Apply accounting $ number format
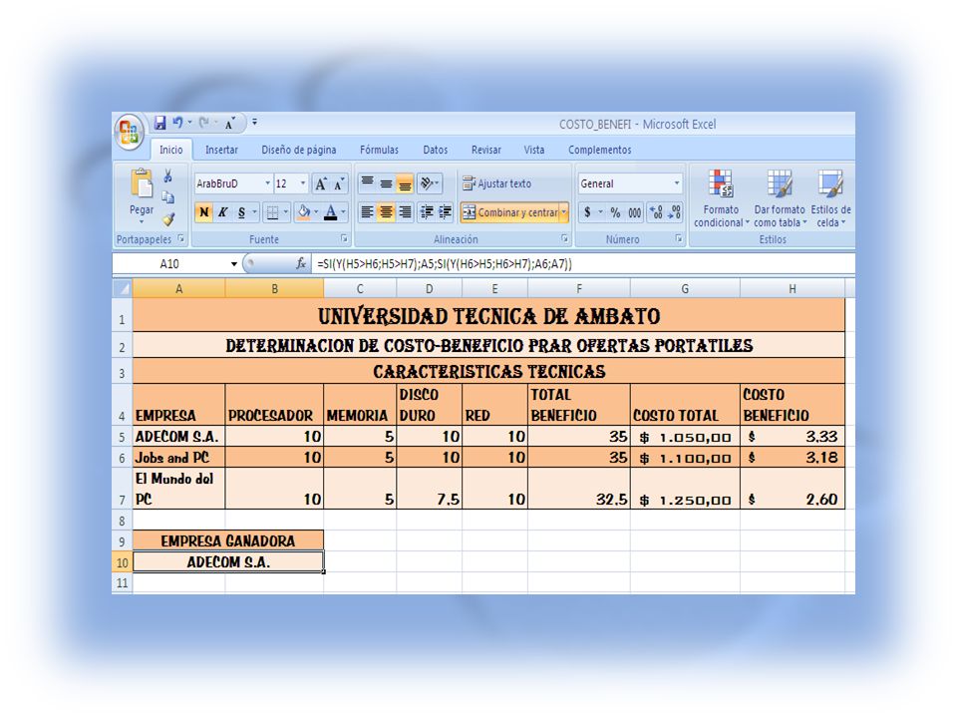The image size is (957, 718). tap(587, 212)
